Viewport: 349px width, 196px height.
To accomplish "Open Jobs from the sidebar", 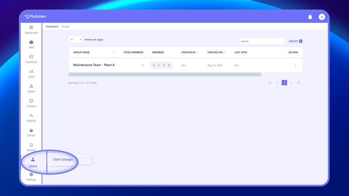I will (x=31, y=44).
